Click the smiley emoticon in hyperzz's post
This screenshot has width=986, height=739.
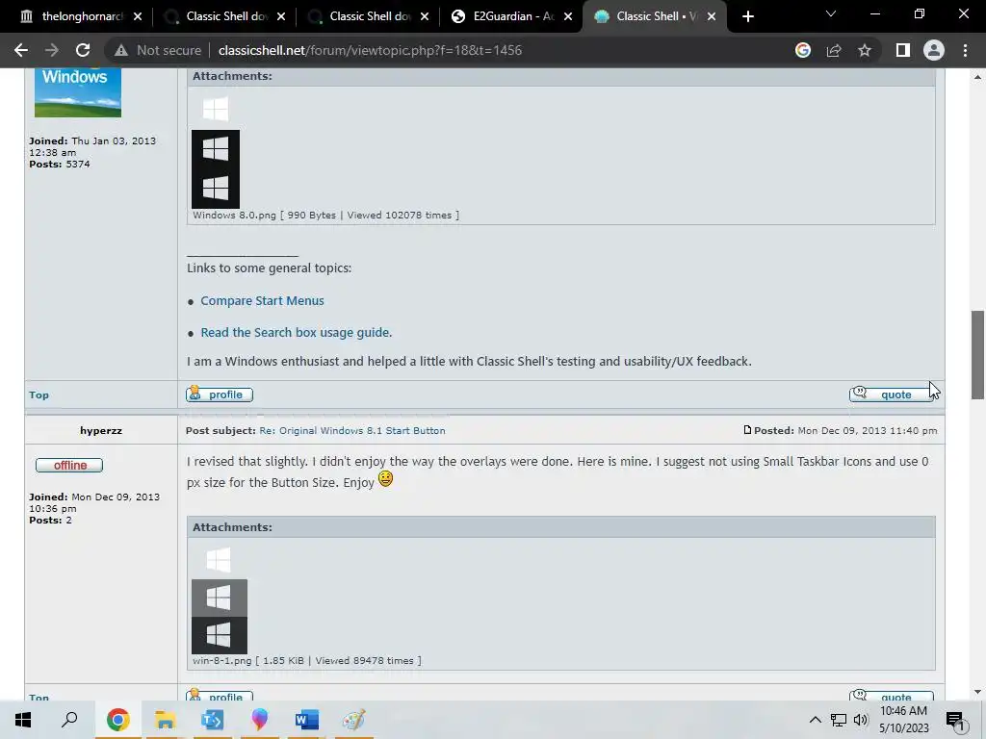click(385, 479)
